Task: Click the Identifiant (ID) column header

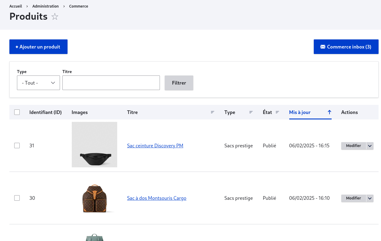Action: click(45, 112)
